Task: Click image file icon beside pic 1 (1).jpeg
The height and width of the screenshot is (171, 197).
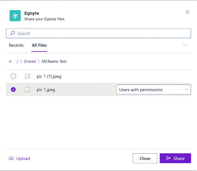Action: (x=27, y=76)
